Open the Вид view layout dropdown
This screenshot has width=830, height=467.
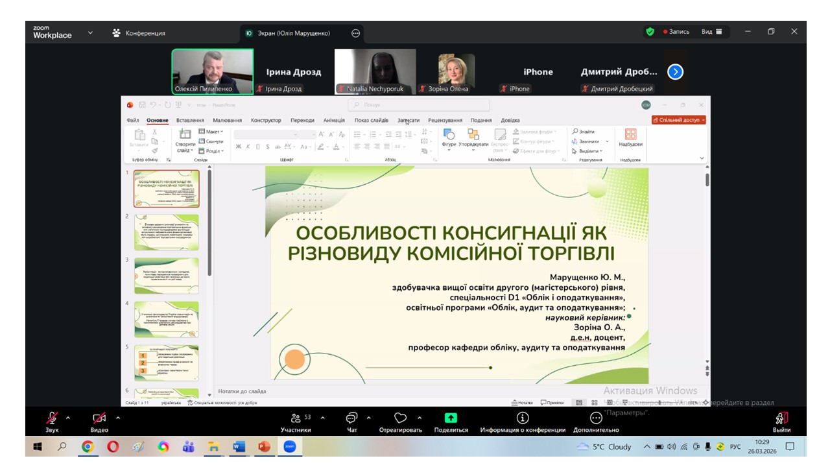(711, 32)
